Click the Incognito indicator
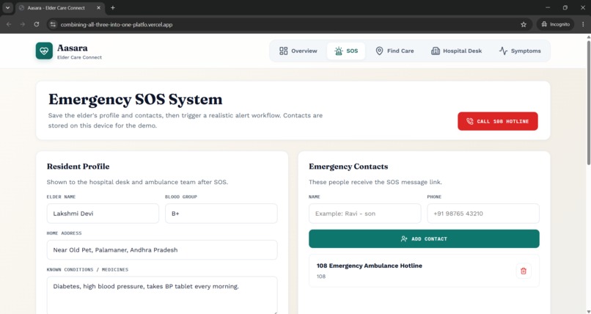The image size is (591, 314). 555,24
